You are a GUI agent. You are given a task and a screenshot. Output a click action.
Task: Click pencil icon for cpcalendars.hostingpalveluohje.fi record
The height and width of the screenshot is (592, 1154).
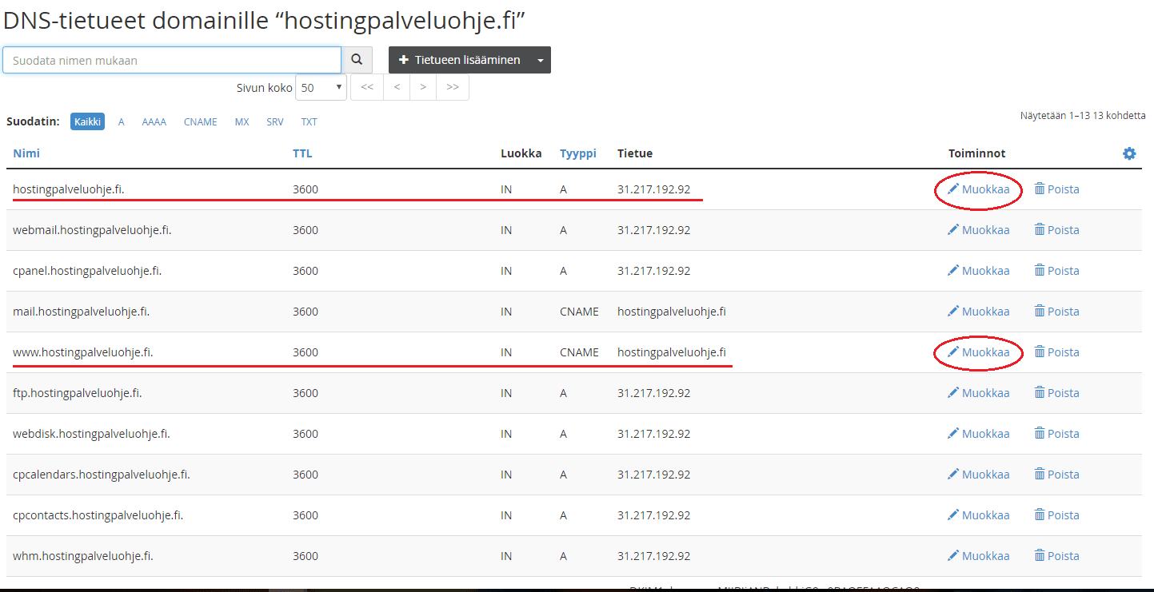tap(953, 475)
